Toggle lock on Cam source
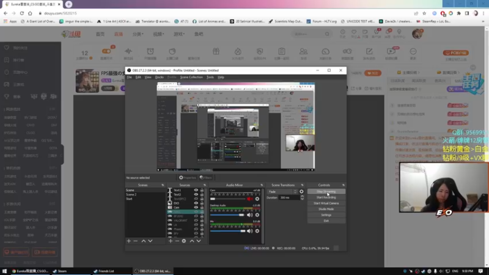 202,207
